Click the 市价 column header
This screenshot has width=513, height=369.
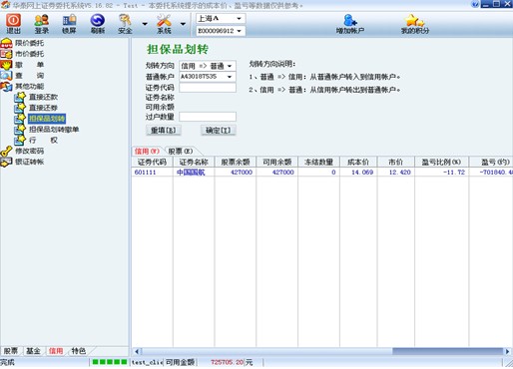coord(396,162)
